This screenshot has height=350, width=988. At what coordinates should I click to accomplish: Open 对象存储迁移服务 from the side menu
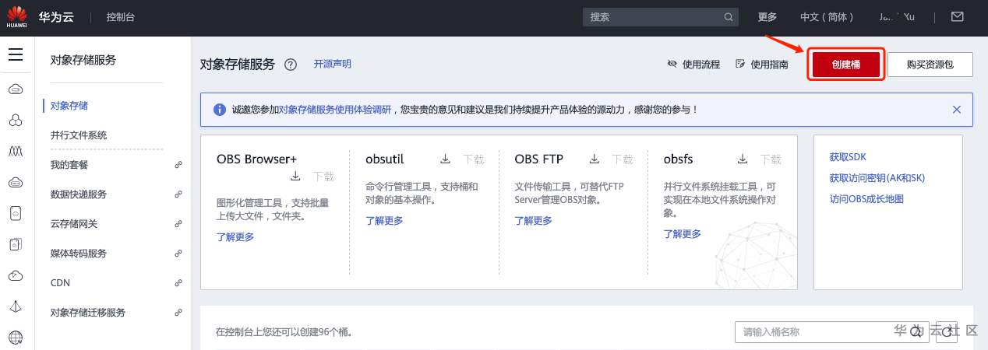pyautogui.click(x=88, y=313)
